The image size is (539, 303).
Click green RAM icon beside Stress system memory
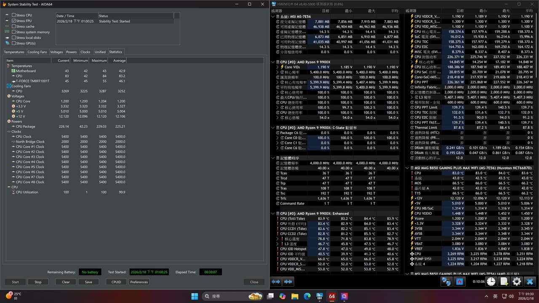pos(8,32)
